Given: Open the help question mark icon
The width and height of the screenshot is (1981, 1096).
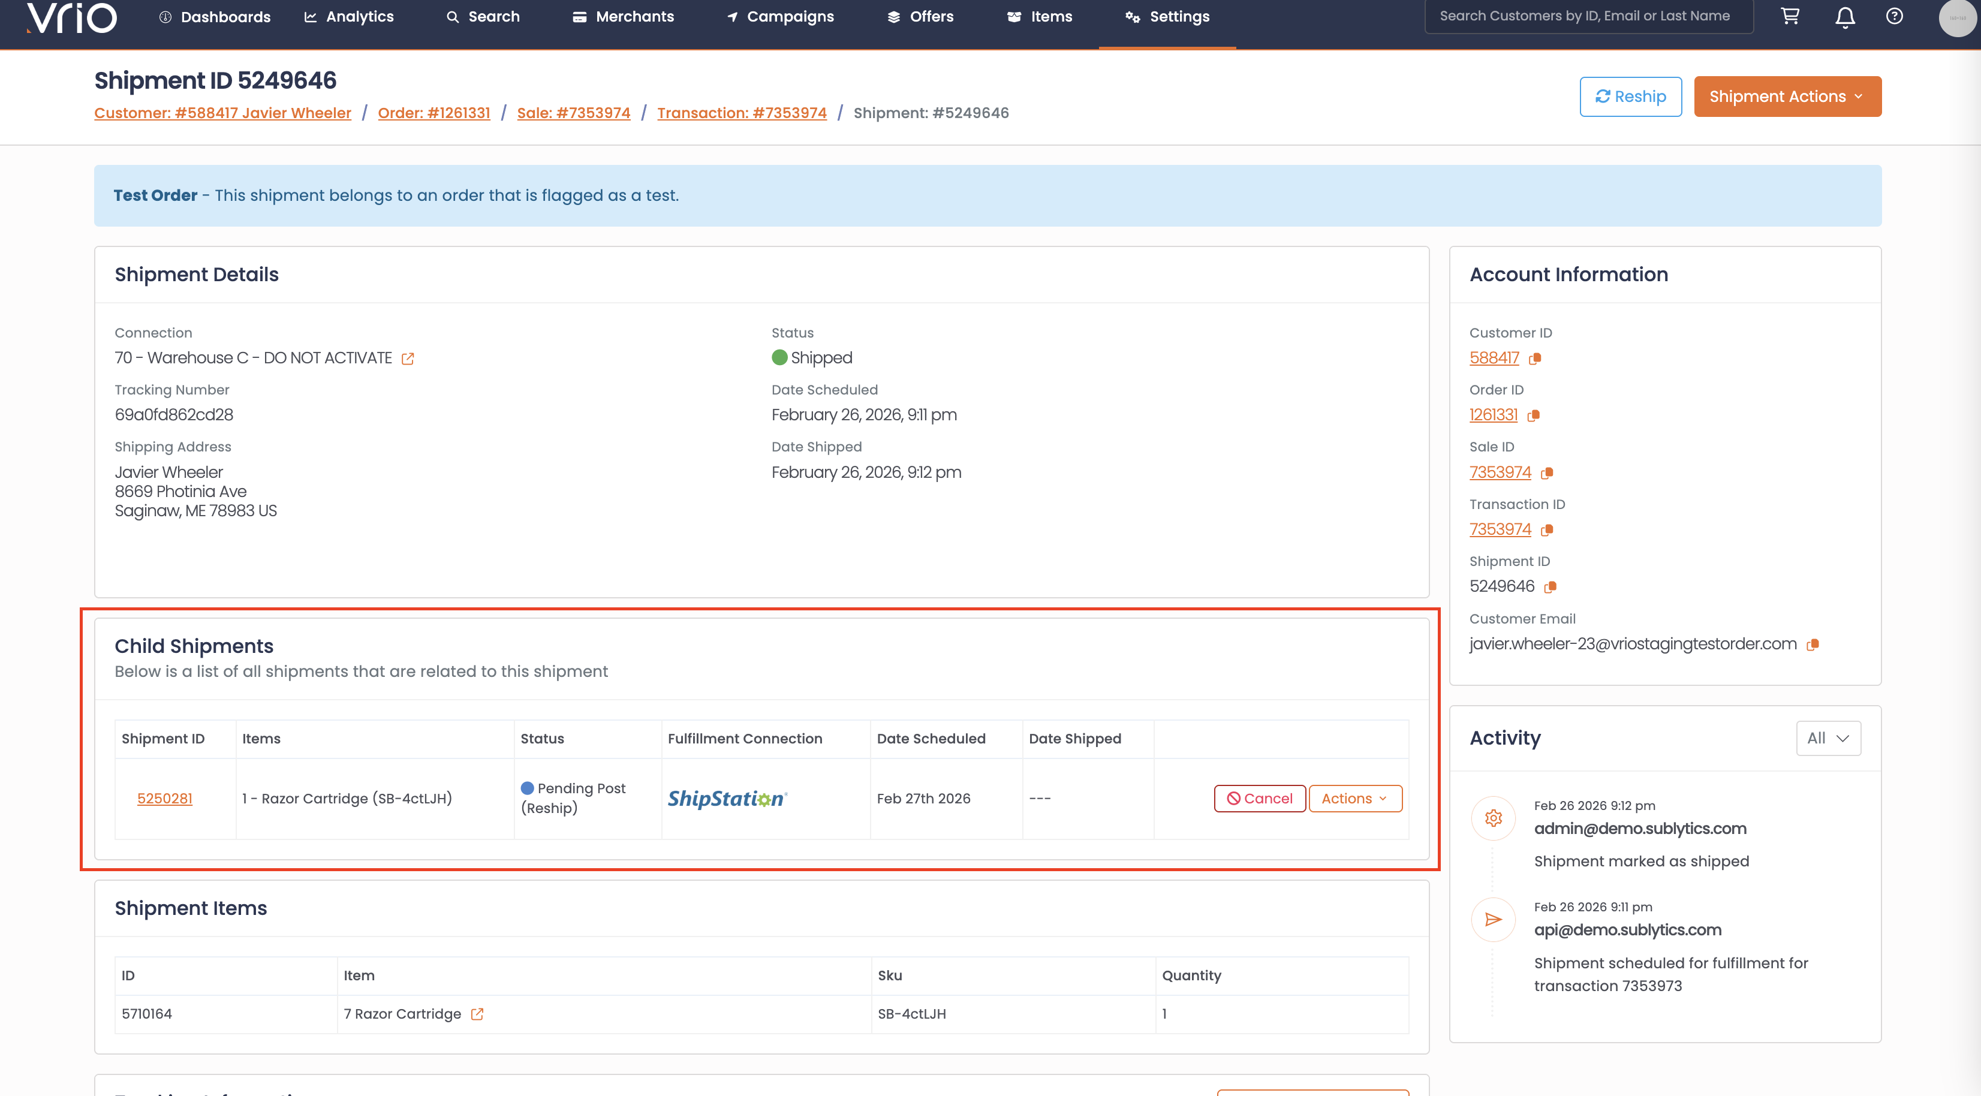Looking at the screenshot, I should 1894,16.
